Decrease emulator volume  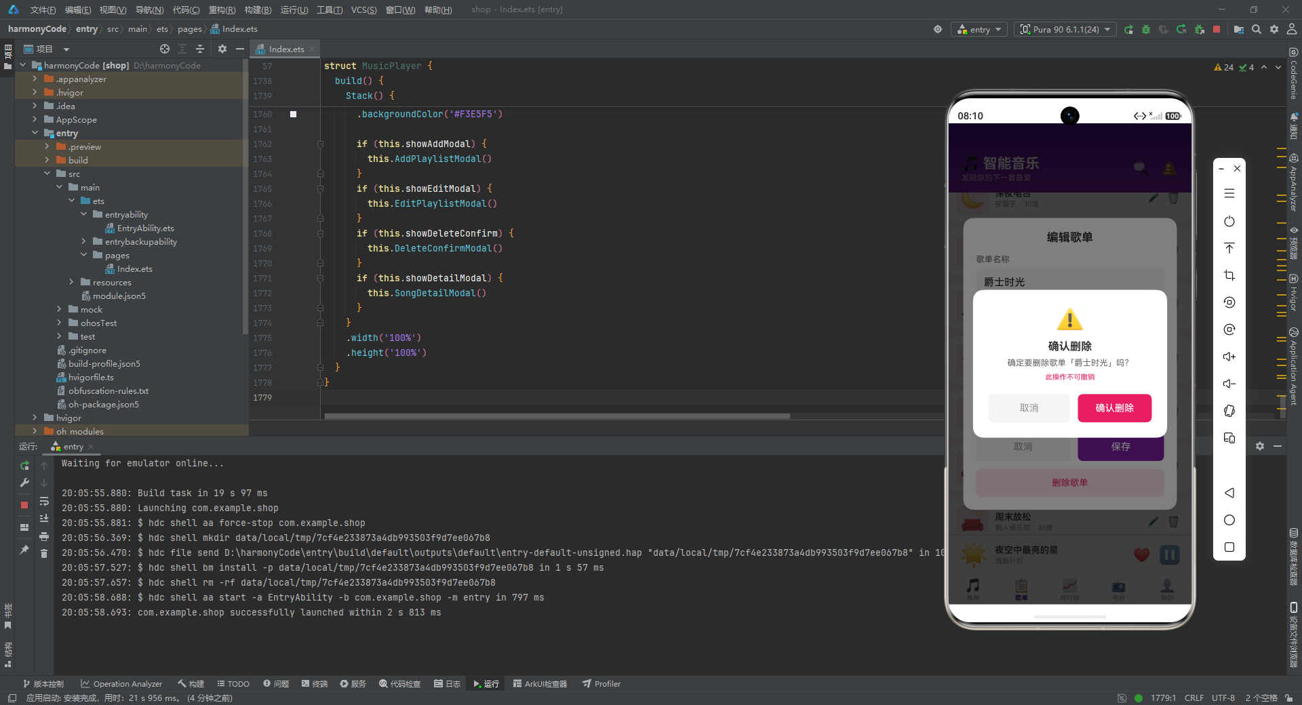coord(1229,384)
